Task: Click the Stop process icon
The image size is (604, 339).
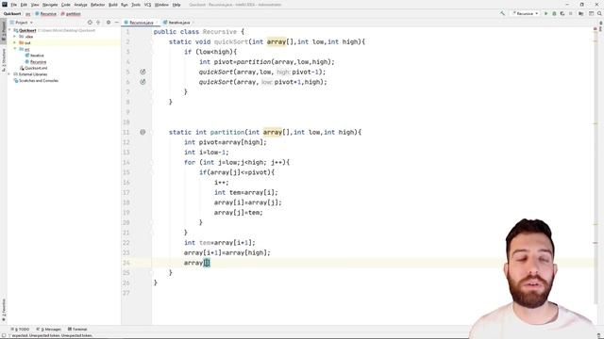Action: pyautogui.click(x=571, y=13)
